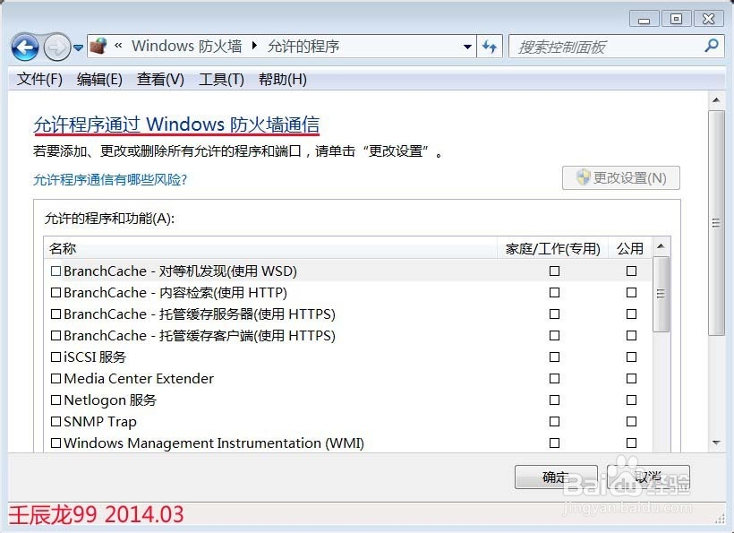Click the blue Back navigation arrow

pyautogui.click(x=25, y=47)
